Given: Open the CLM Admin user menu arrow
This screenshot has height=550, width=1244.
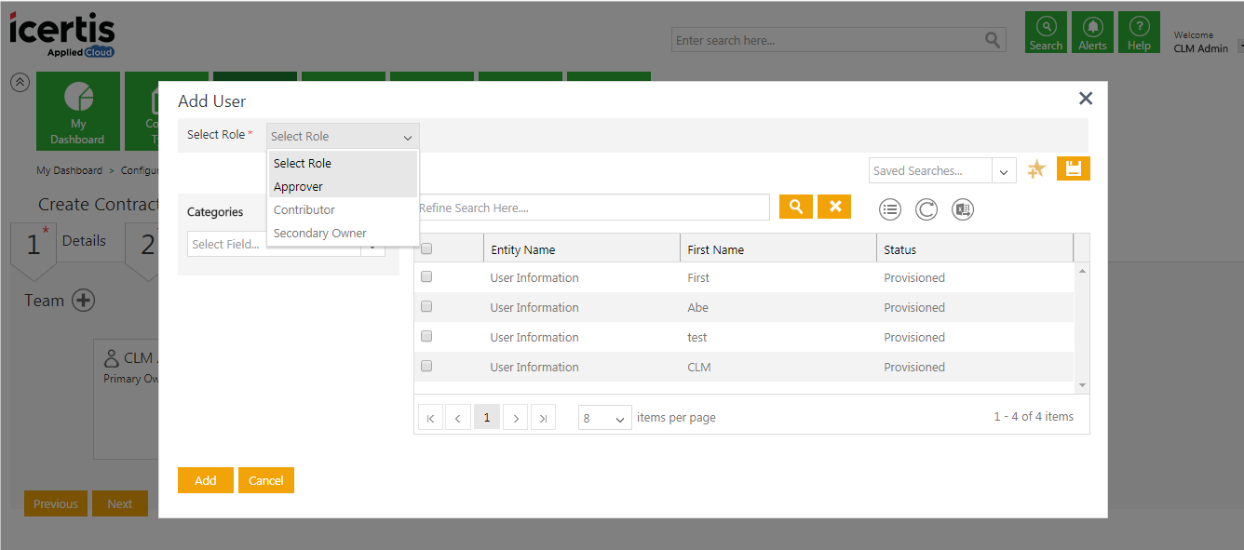Looking at the screenshot, I should coord(1239,47).
